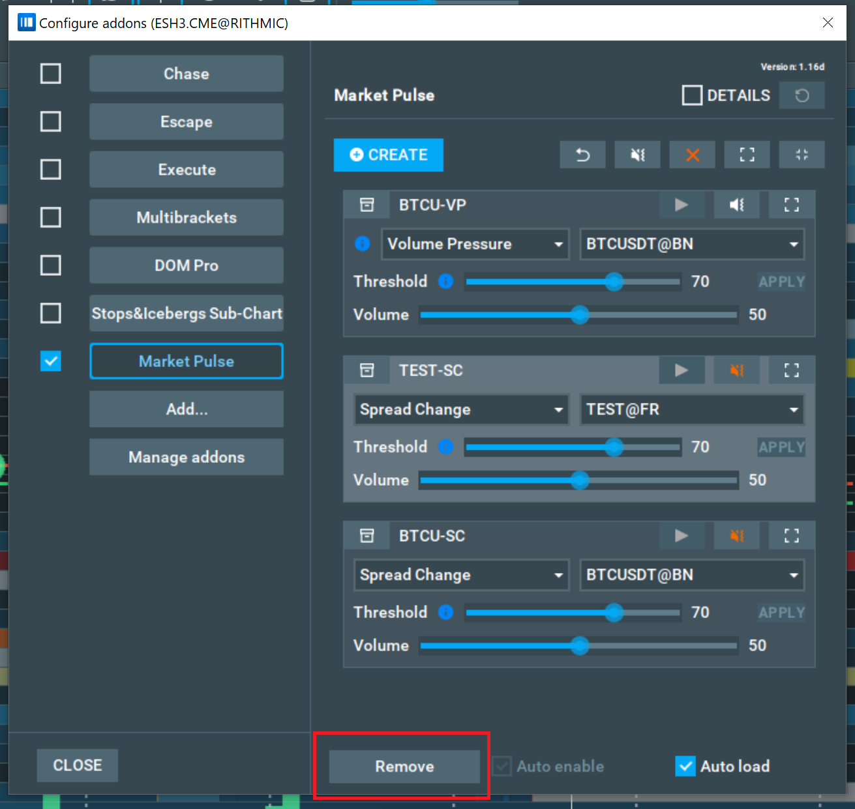855x809 pixels.
Task: Click the CREATE button
Action: click(x=389, y=155)
